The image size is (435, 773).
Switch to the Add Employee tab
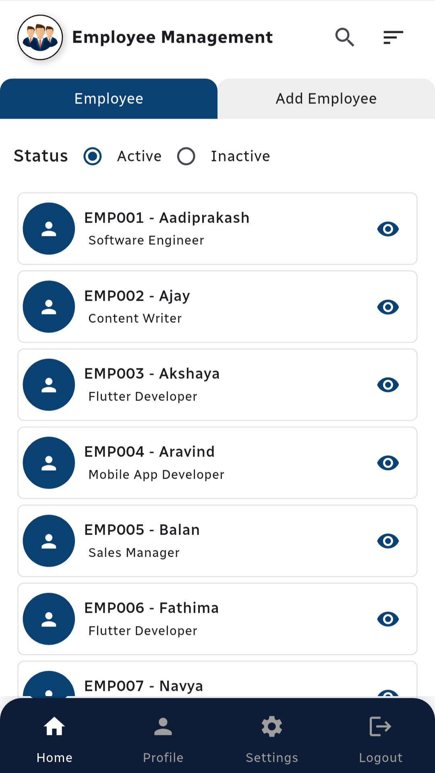coord(326,99)
